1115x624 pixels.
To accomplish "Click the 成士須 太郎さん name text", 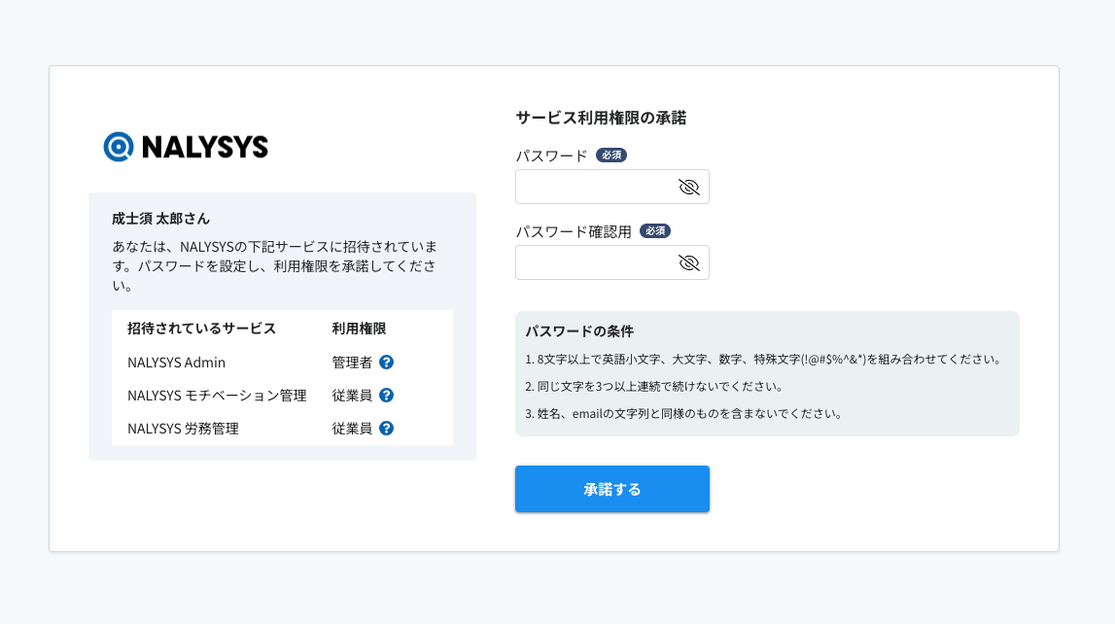I will (160, 219).
